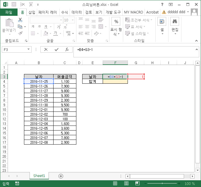Click the fill color paint bucket
Viewport: 201px width, 187px height.
tap(46, 33)
